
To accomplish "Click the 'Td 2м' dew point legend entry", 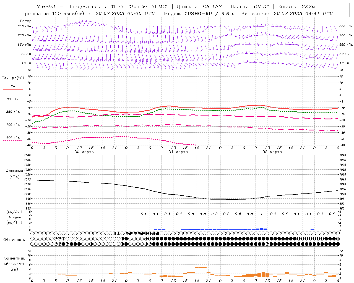I will click(13, 99).
